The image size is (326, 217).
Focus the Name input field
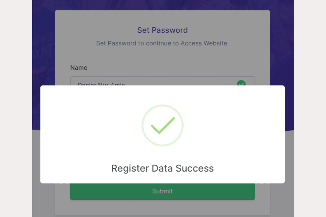click(x=152, y=81)
